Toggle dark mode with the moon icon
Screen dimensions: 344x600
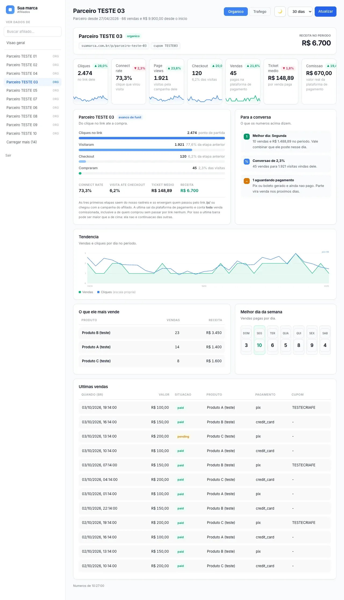click(x=280, y=12)
